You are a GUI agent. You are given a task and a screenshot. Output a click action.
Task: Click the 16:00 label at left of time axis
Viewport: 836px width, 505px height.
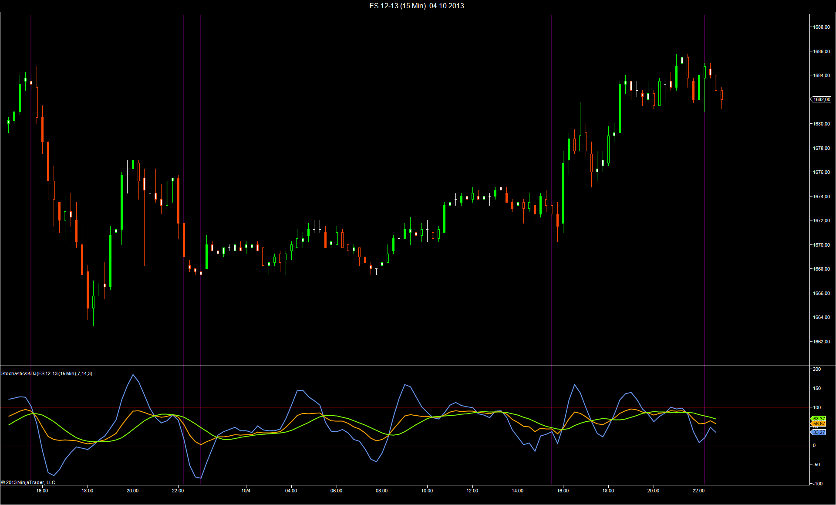pyautogui.click(x=42, y=491)
